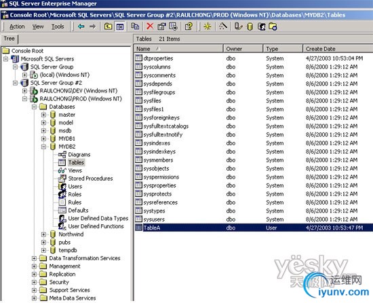Open Rules node under MYDB2
The image size is (373, 303).
tap(75, 202)
